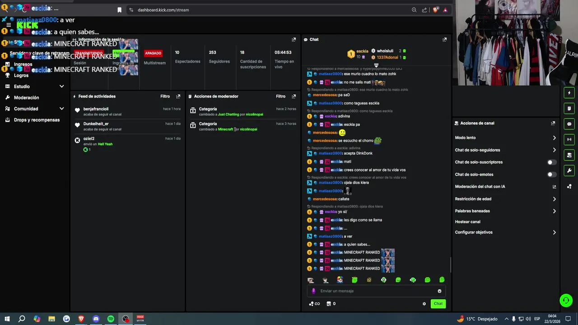The width and height of the screenshot is (578, 325).
Task: Click channel actions icon in right sidebar
Action: click(569, 155)
